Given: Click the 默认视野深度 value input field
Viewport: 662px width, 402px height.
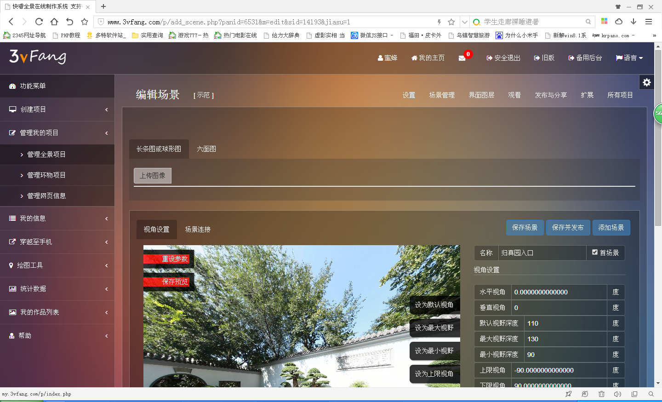Looking at the screenshot, I should [x=565, y=323].
